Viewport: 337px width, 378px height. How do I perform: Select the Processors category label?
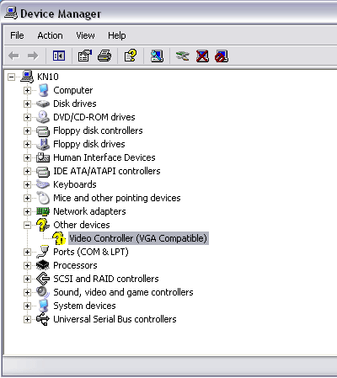click(75, 265)
